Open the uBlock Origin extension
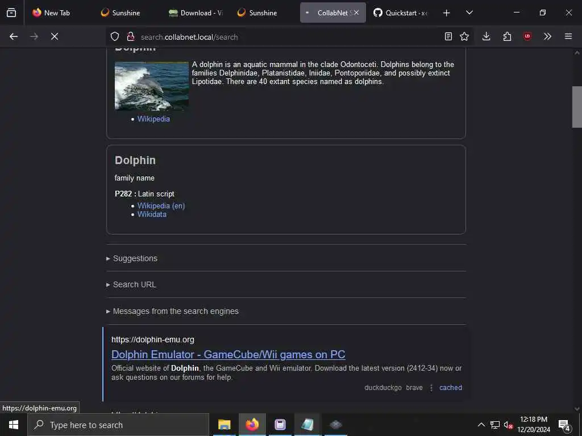The image size is (582, 436). coord(527,36)
